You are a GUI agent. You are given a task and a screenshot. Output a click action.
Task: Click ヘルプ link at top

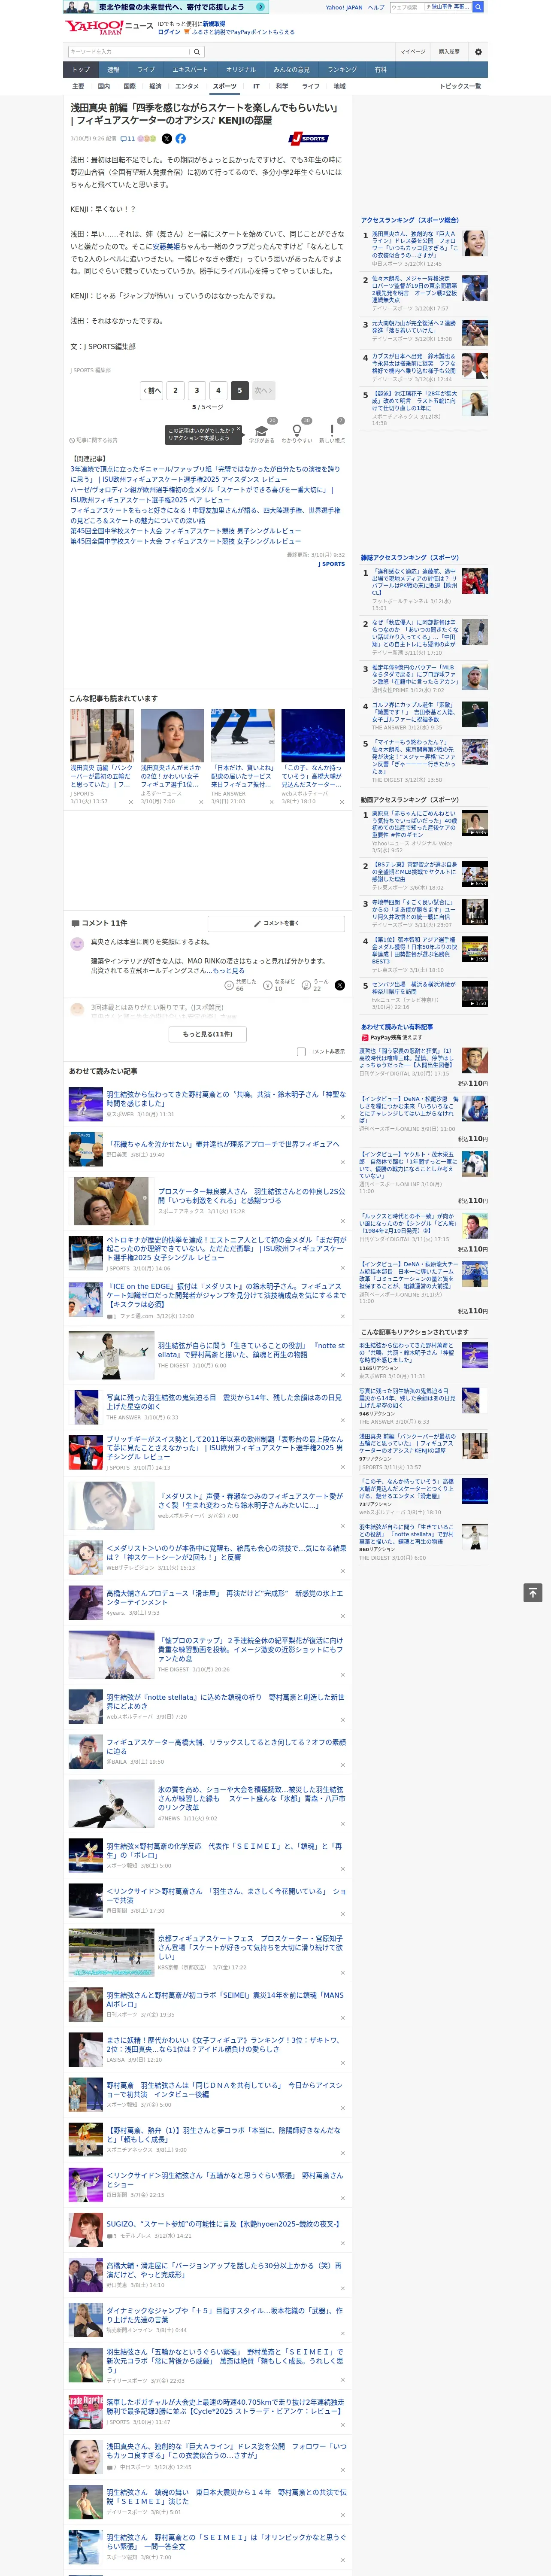point(376,7)
